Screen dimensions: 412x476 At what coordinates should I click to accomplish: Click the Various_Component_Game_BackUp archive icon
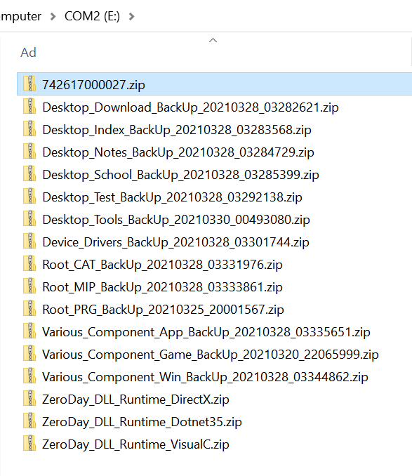[x=29, y=353]
